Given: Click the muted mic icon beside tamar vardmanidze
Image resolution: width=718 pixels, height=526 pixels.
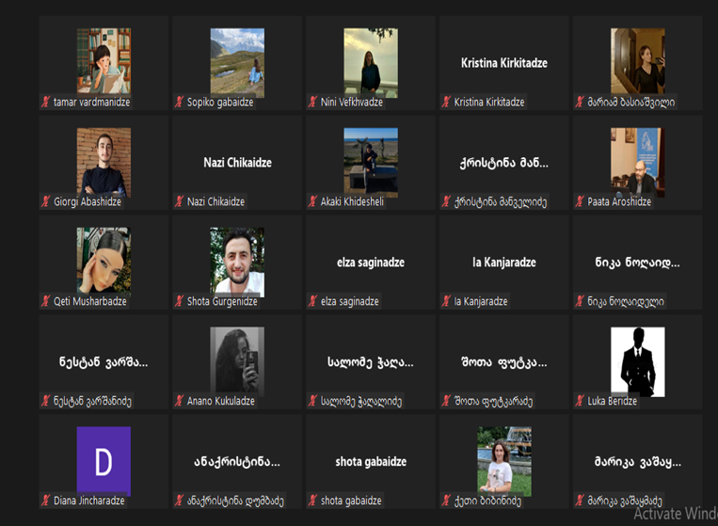Looking at the screenshot, I should (45, 103).
